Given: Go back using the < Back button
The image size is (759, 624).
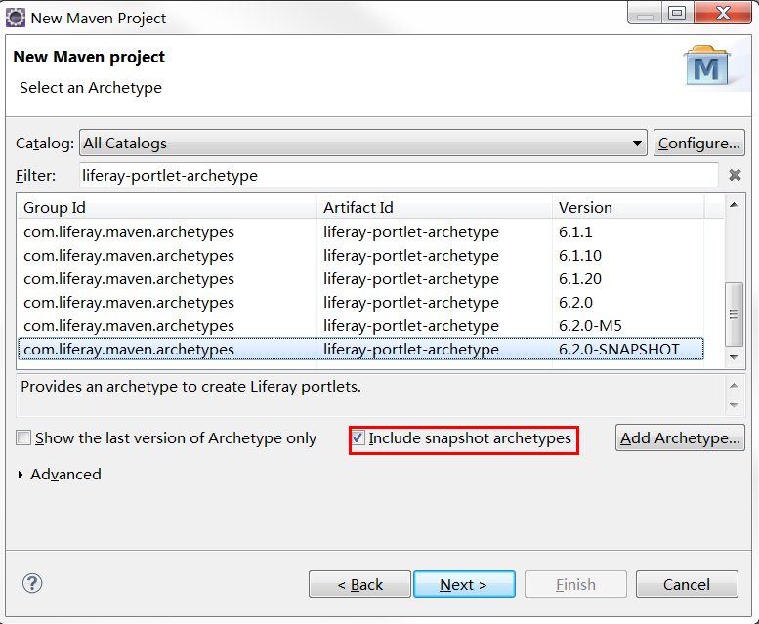Looking at the screenshot, I should [x=359, y=584].
